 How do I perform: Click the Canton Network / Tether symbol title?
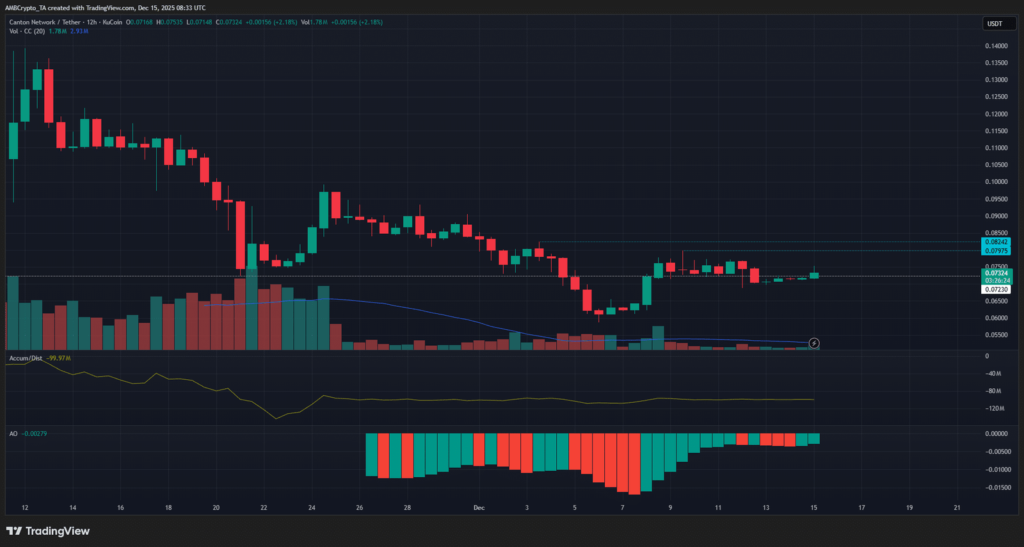click(x=45, y=22)
